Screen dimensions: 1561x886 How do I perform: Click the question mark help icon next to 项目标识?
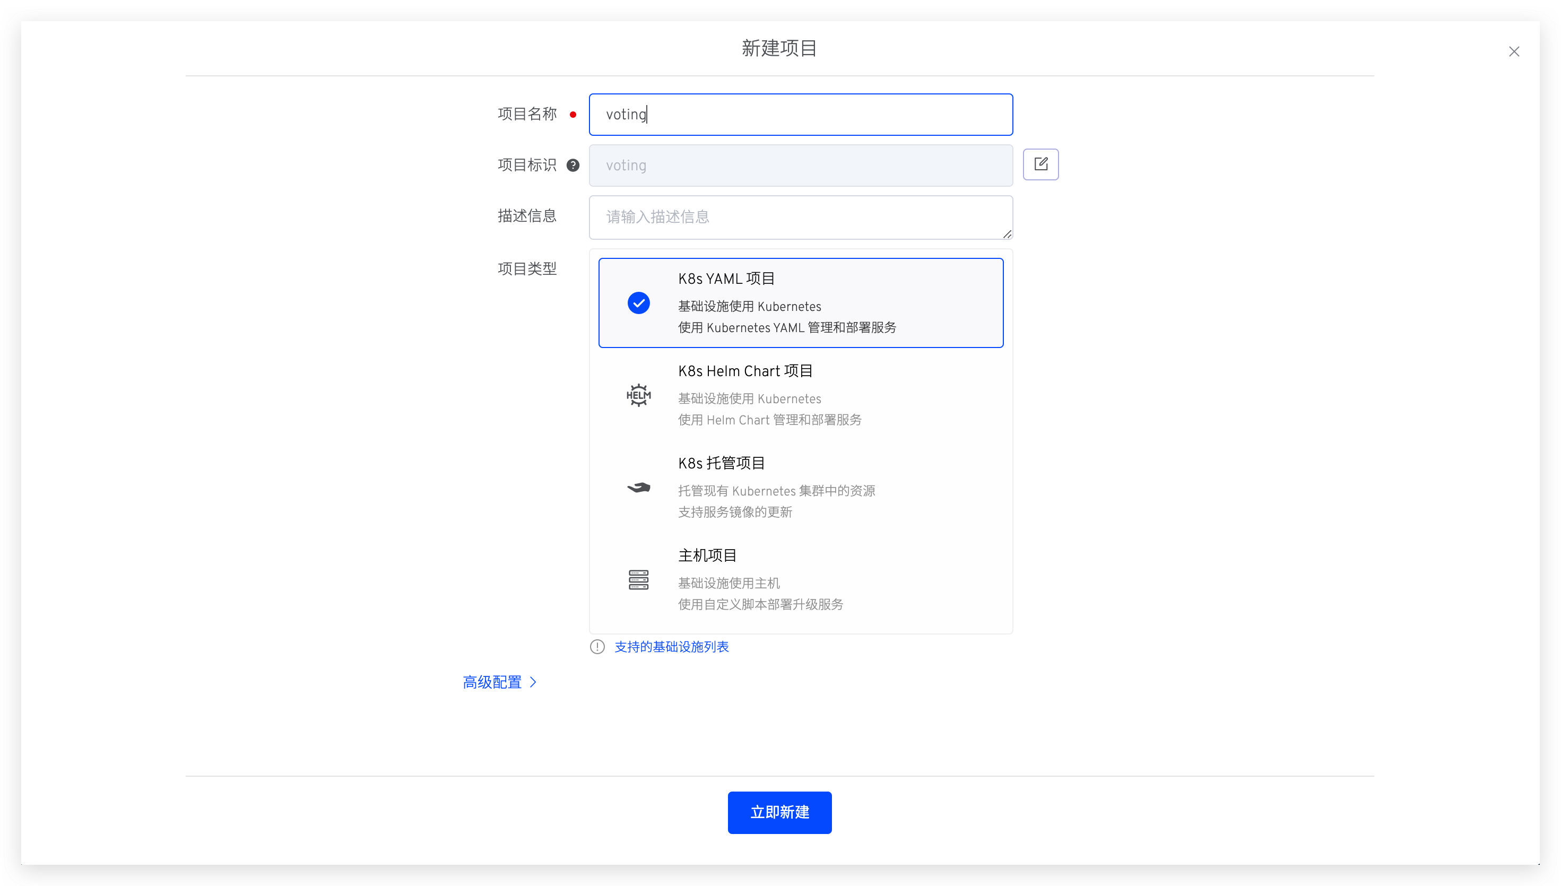click(573, 165)
